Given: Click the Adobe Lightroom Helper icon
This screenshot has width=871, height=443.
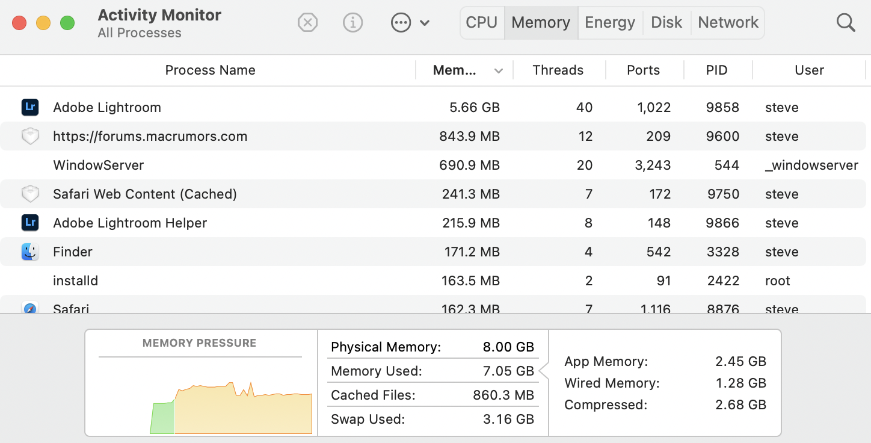Looking at the screenshot, I should point(30,223).
